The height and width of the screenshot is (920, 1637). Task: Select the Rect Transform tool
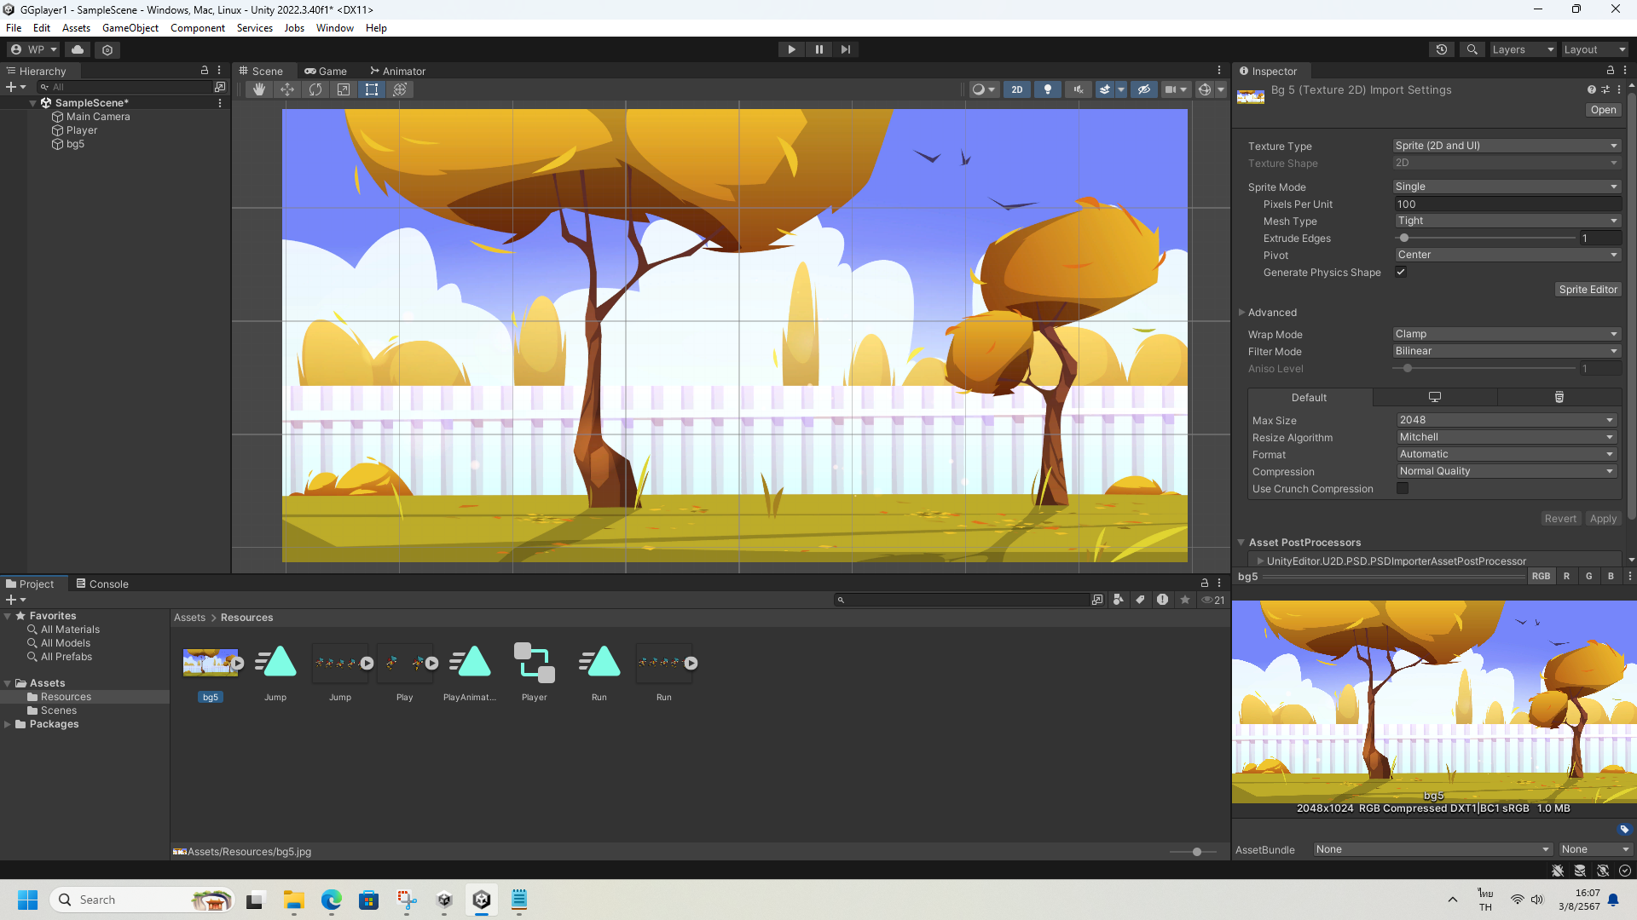pyautogui.click(x=372, y=89)
